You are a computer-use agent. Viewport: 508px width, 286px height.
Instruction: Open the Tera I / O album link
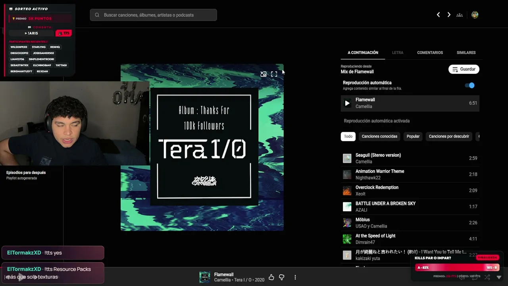[x=242, y=280]
